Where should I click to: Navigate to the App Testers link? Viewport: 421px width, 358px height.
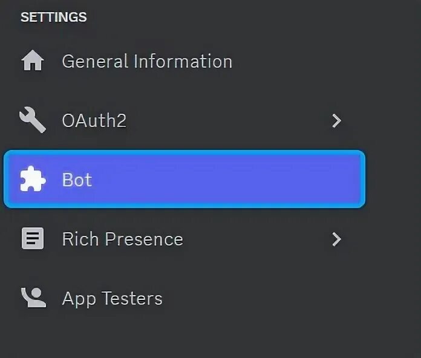click(x=112, y=298)
